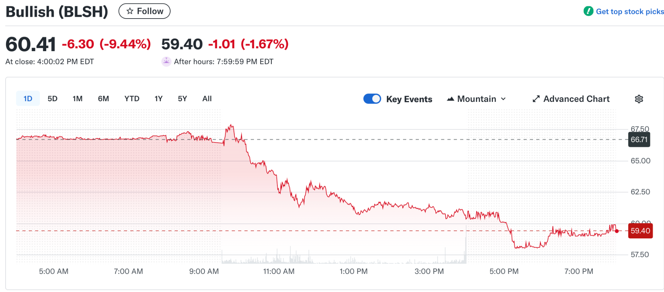Choose the 5Y chart range
This screenshot has height=292, width=664.
pos(182,99)
